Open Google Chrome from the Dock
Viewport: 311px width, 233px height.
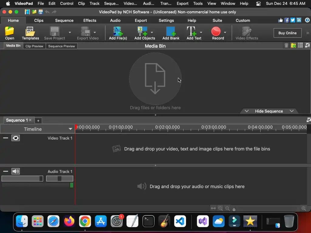[85, 221]
